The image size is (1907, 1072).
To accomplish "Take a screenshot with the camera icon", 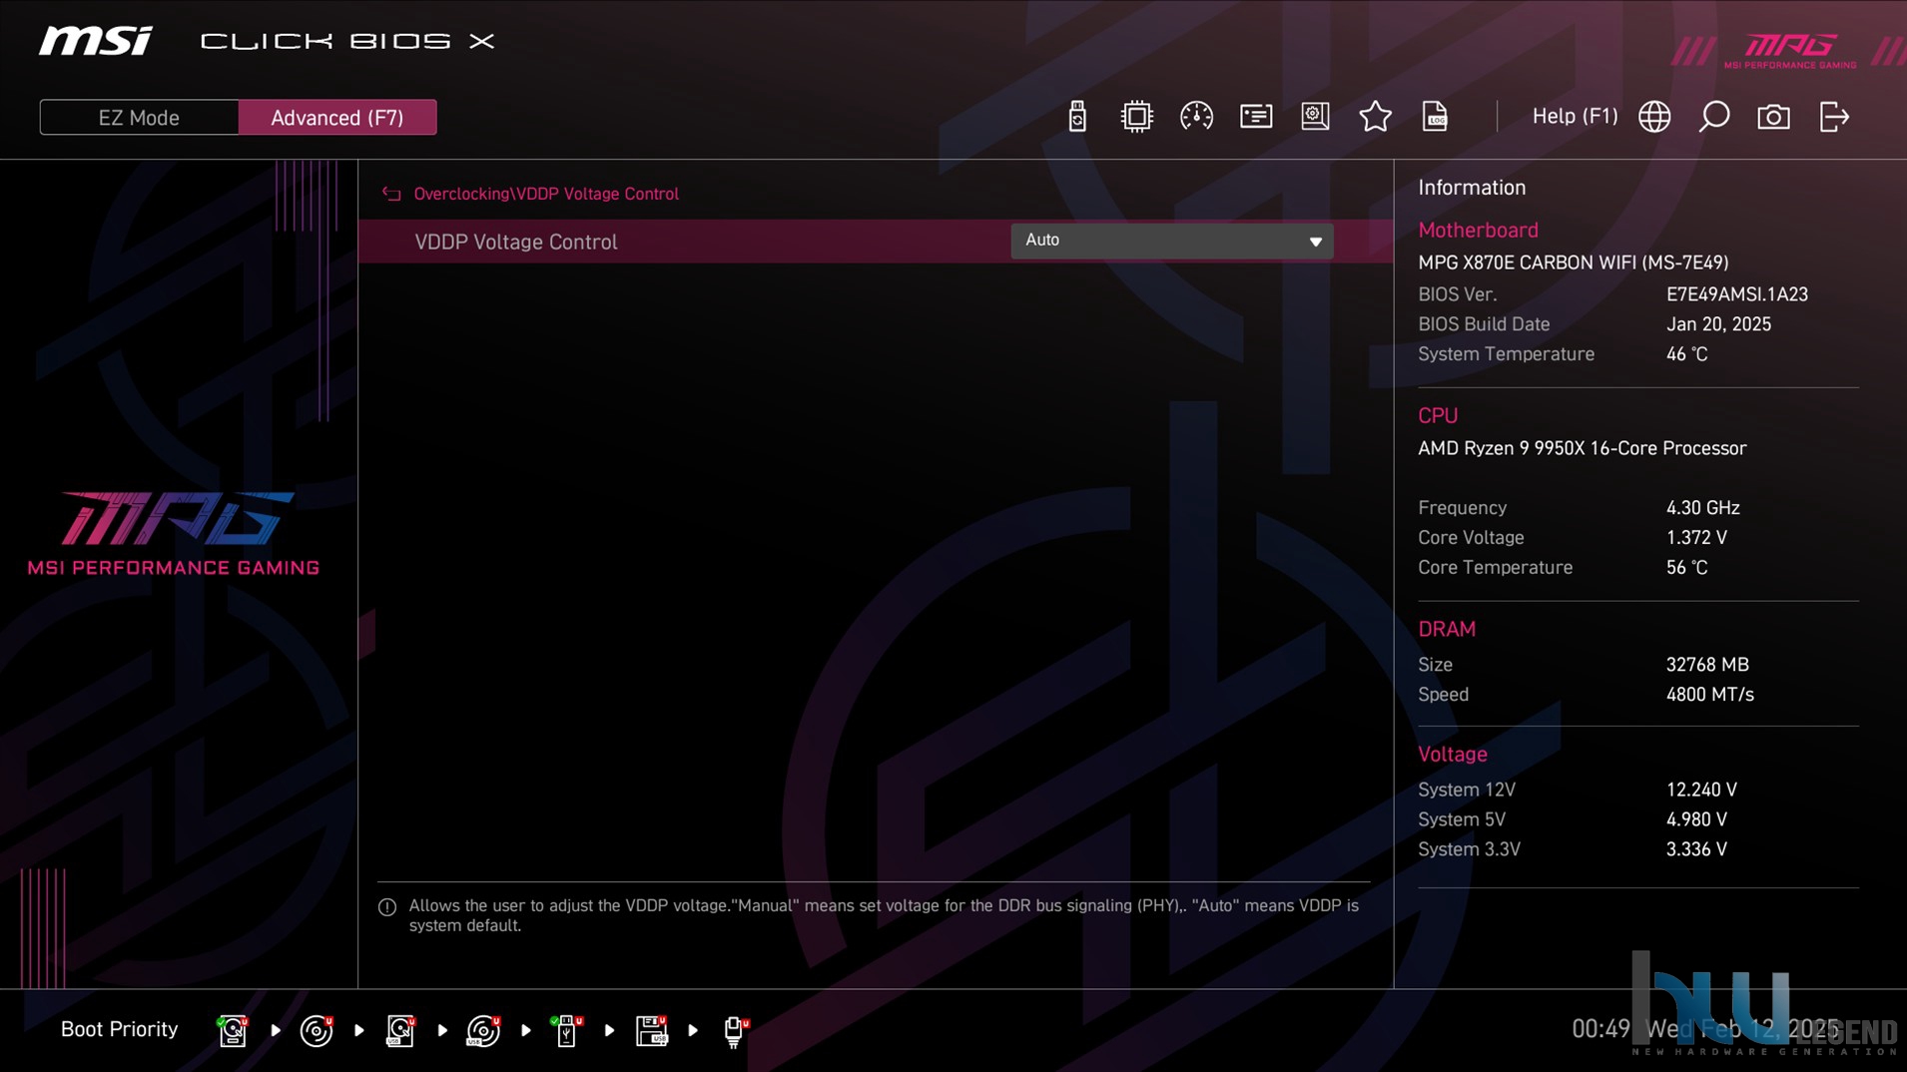I will [1773, 117].
